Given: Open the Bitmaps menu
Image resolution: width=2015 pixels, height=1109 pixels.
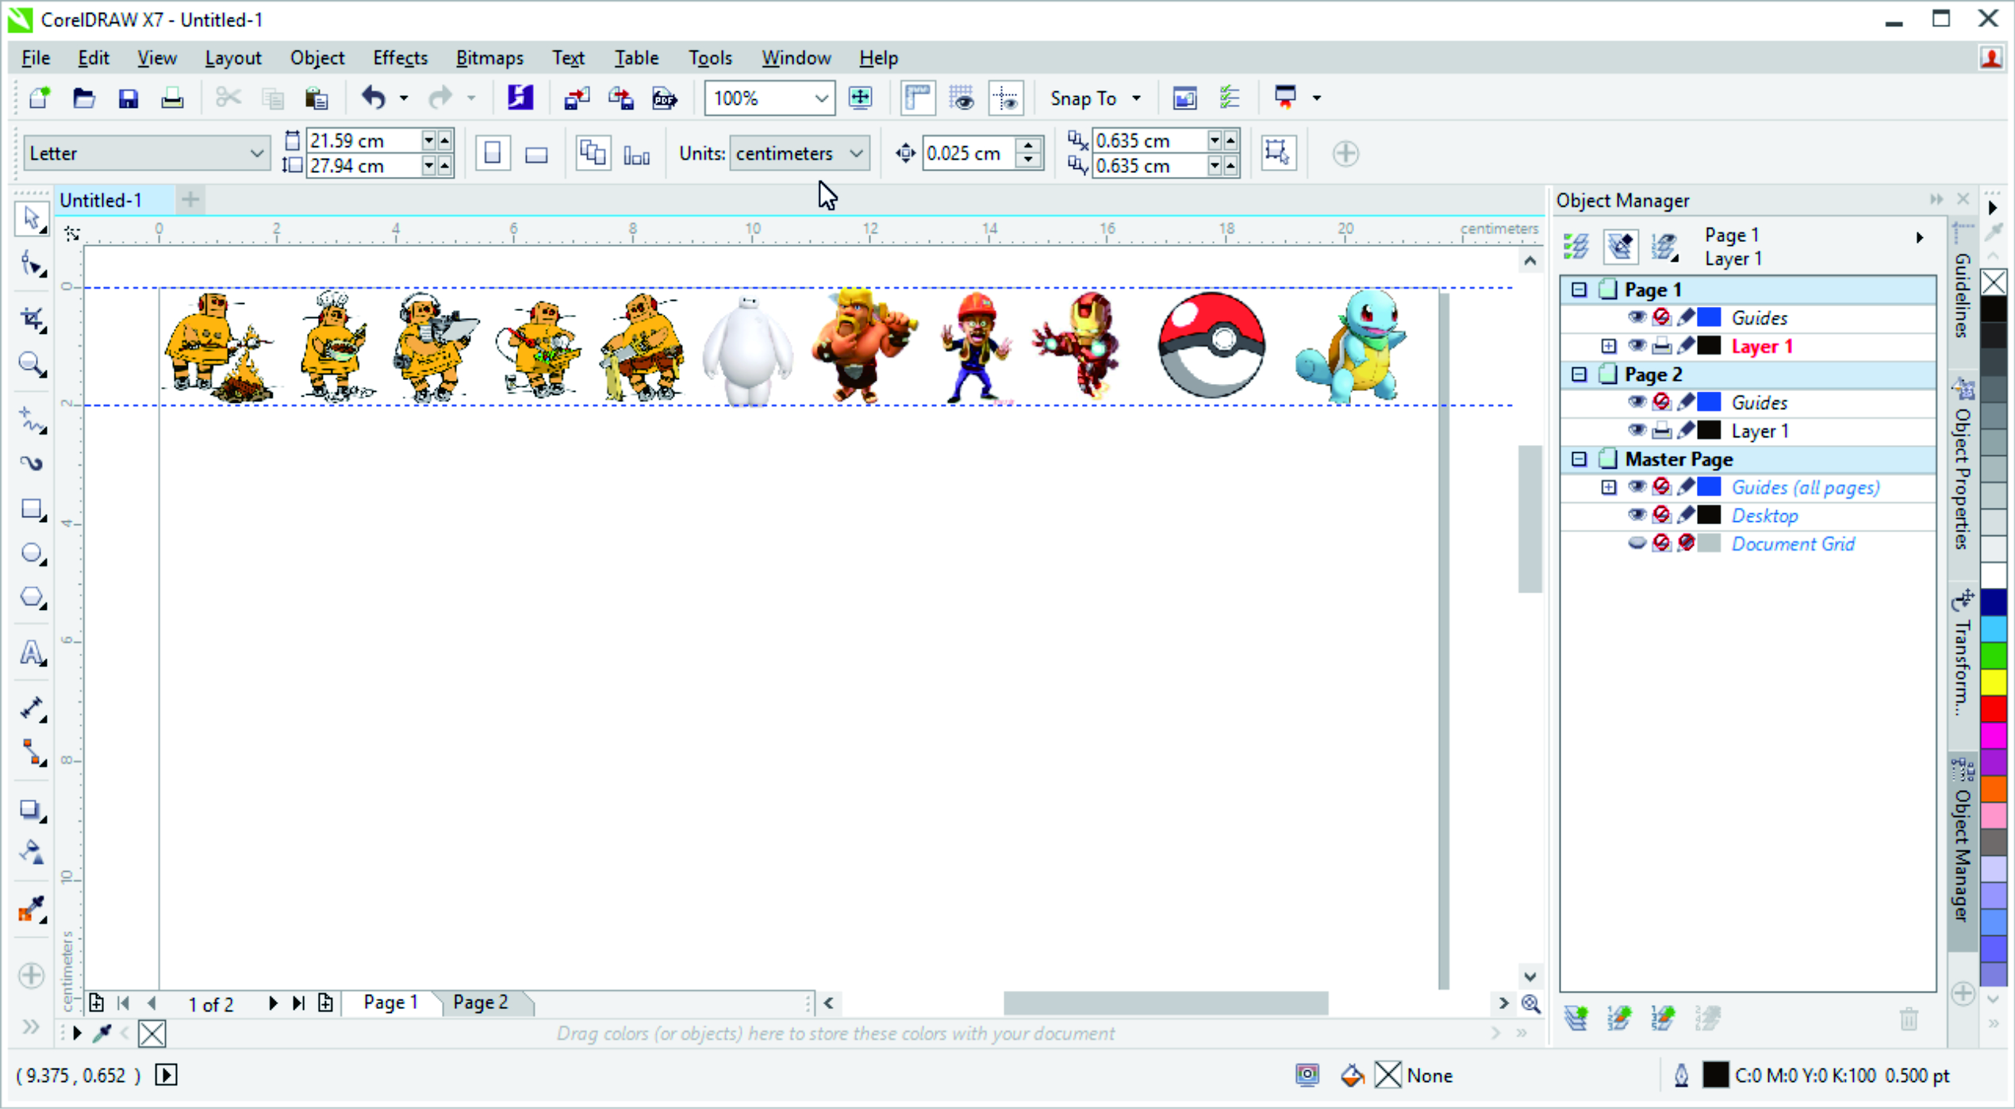Looking at the screenshot, I should pos(489,58).
